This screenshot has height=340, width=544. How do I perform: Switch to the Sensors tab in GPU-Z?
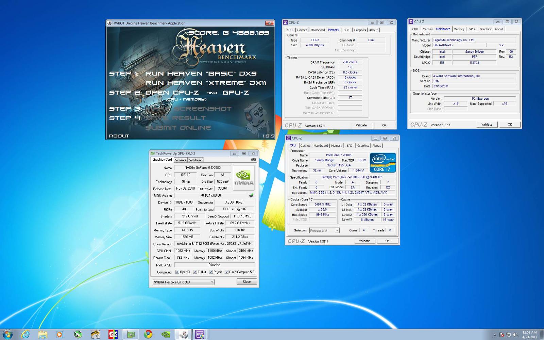[x=181, y=160]
